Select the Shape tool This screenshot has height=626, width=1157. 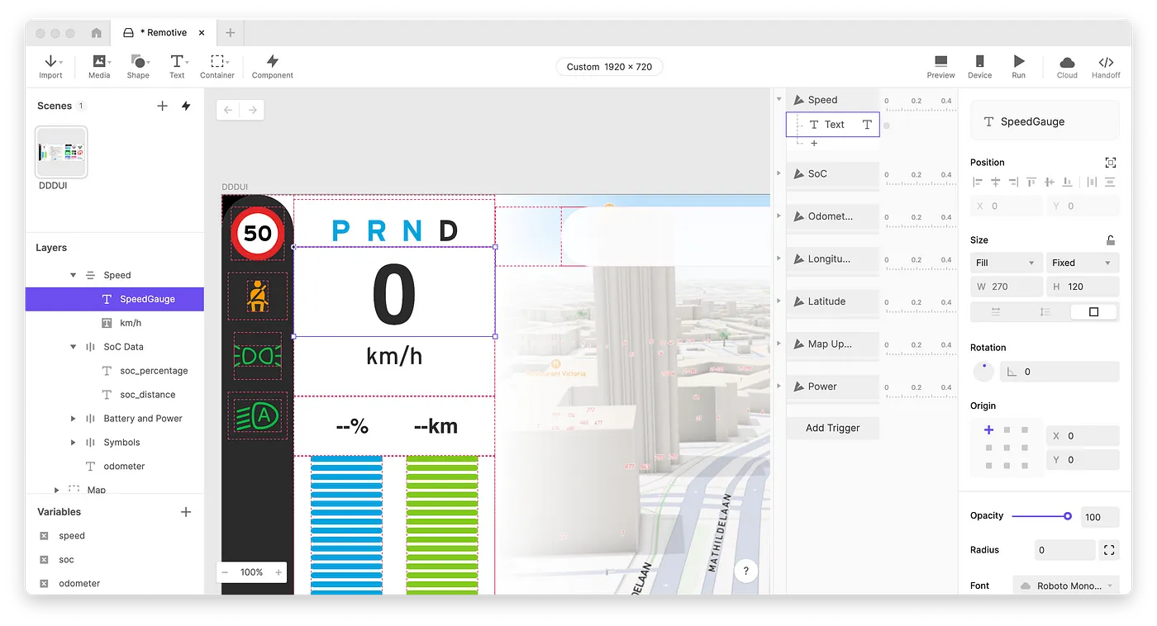pyautogui.click(x=138, y=66)
